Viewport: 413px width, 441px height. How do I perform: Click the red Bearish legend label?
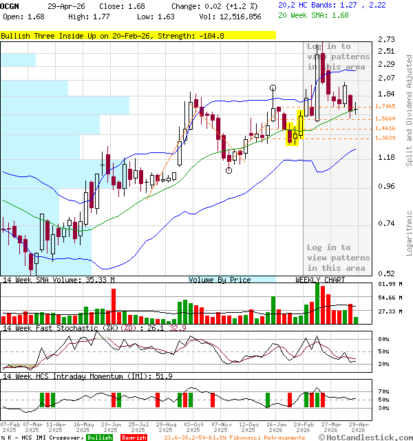tap(133, 438)
